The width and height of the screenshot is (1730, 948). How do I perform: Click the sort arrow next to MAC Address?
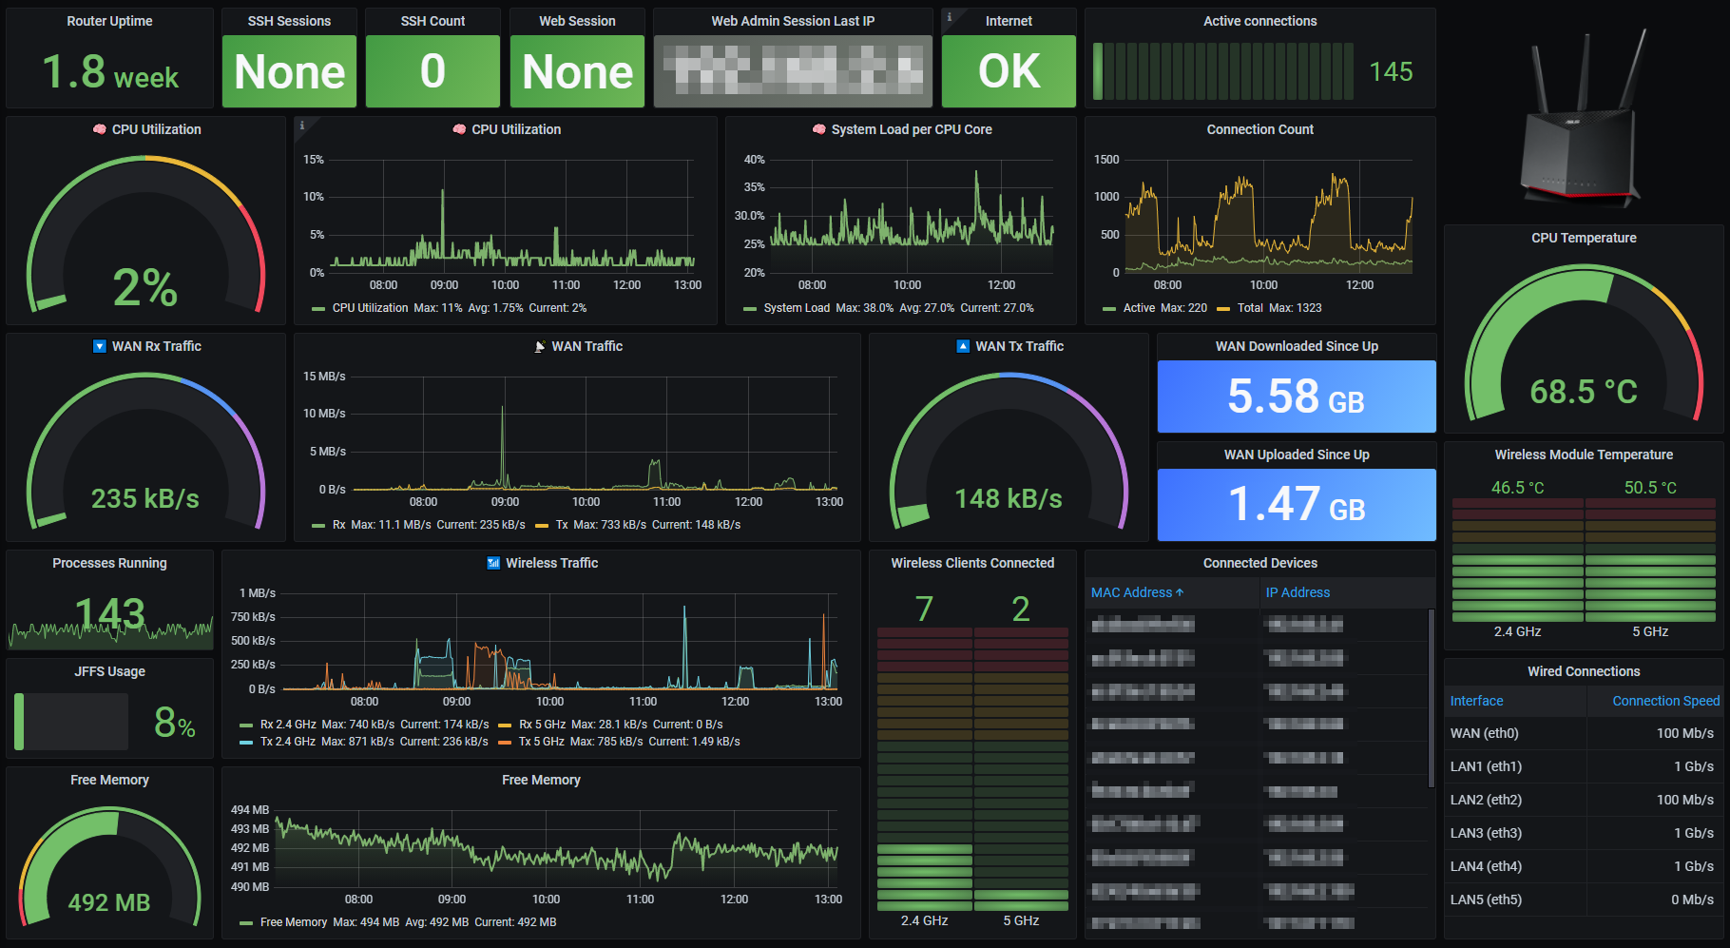point(1180,592)
